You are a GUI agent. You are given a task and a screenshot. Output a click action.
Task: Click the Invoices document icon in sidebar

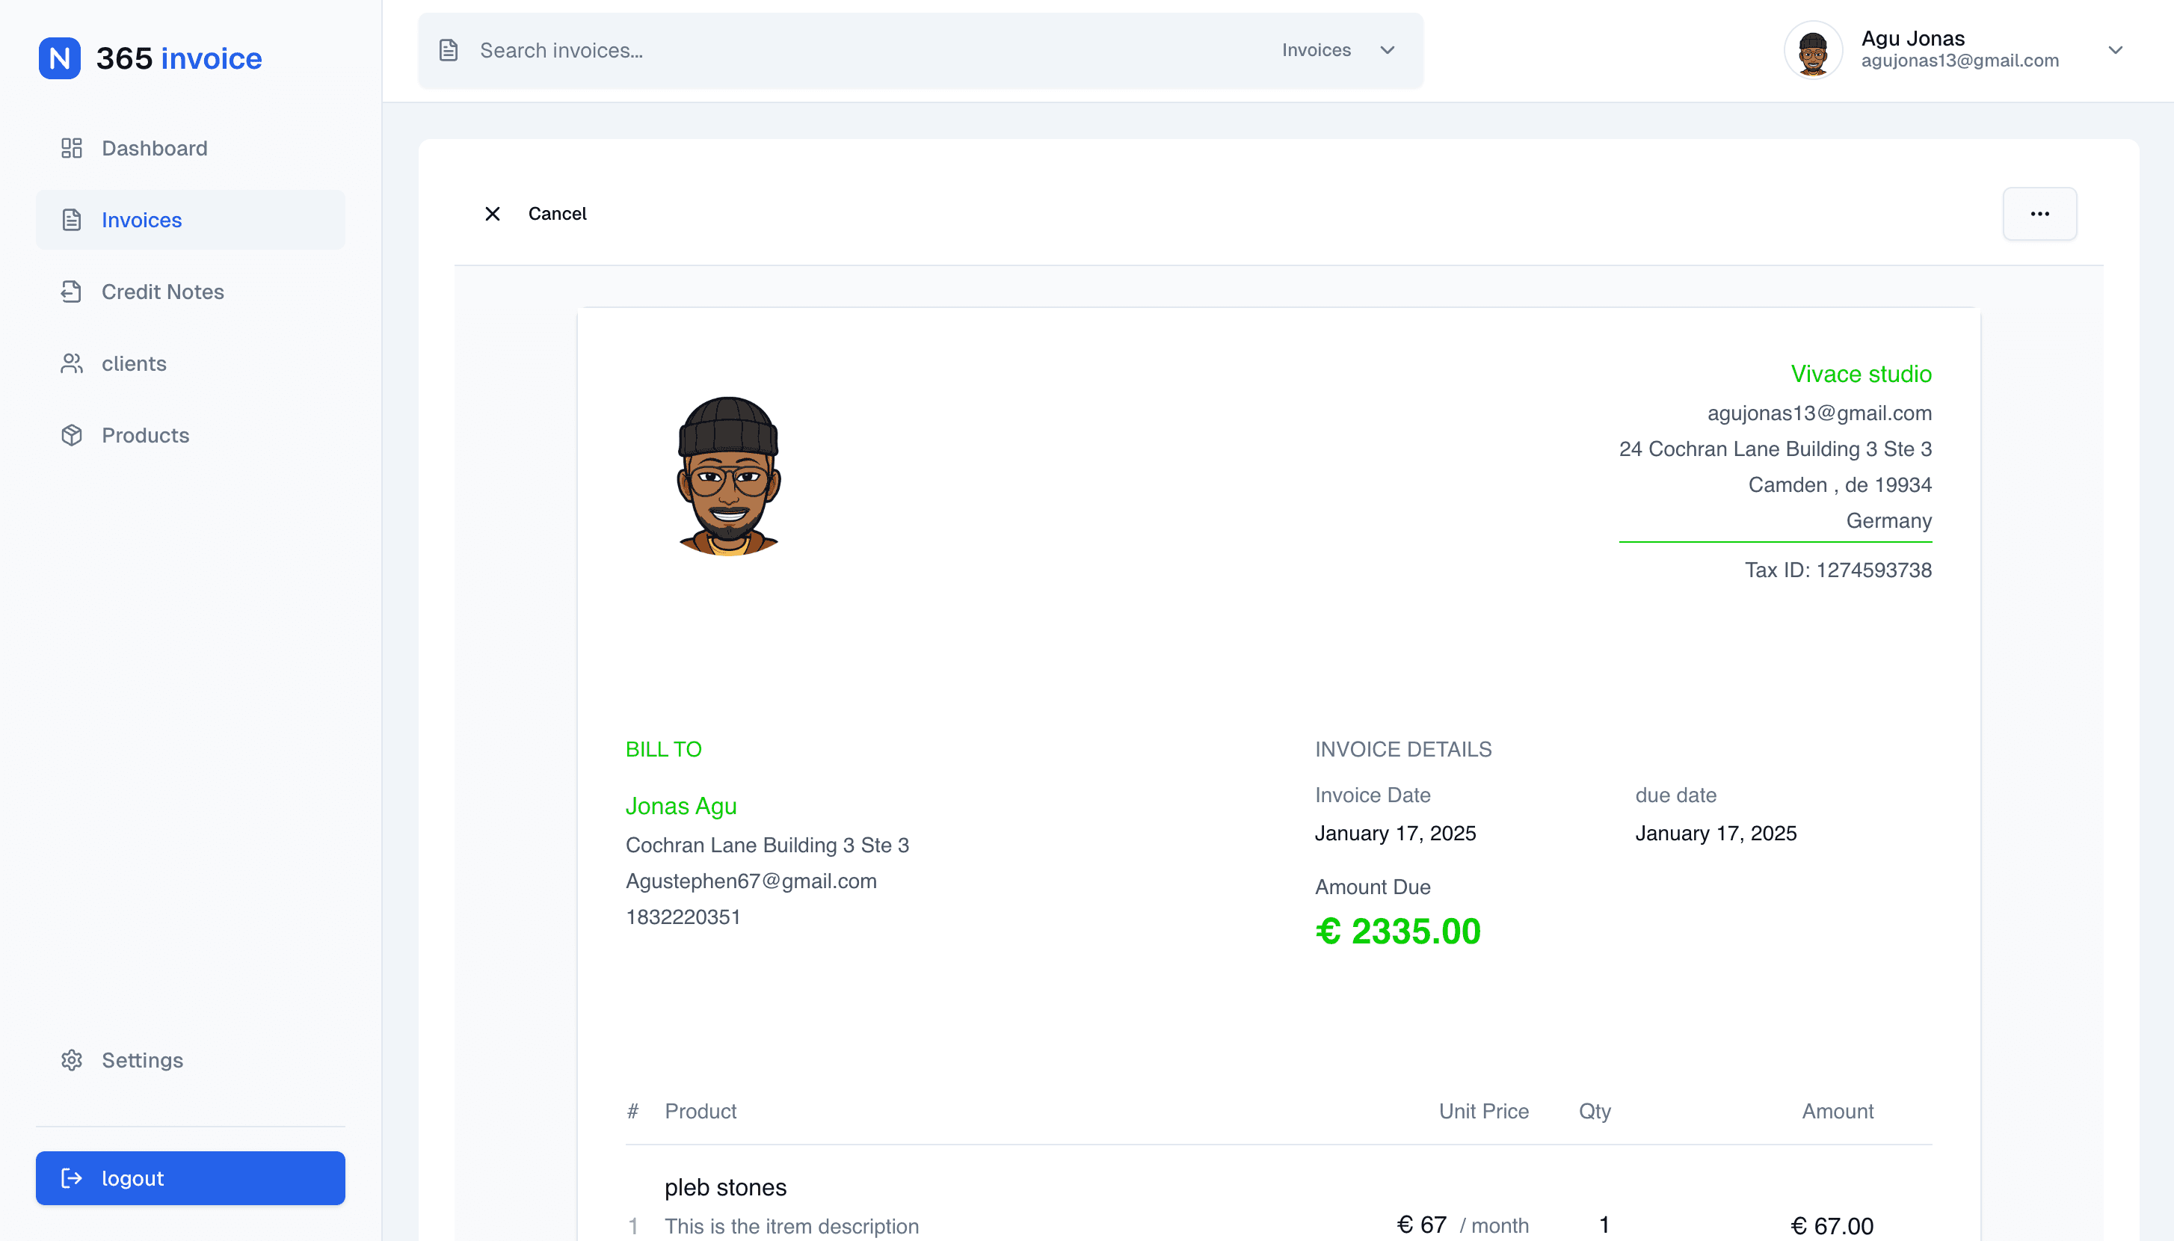72,219
